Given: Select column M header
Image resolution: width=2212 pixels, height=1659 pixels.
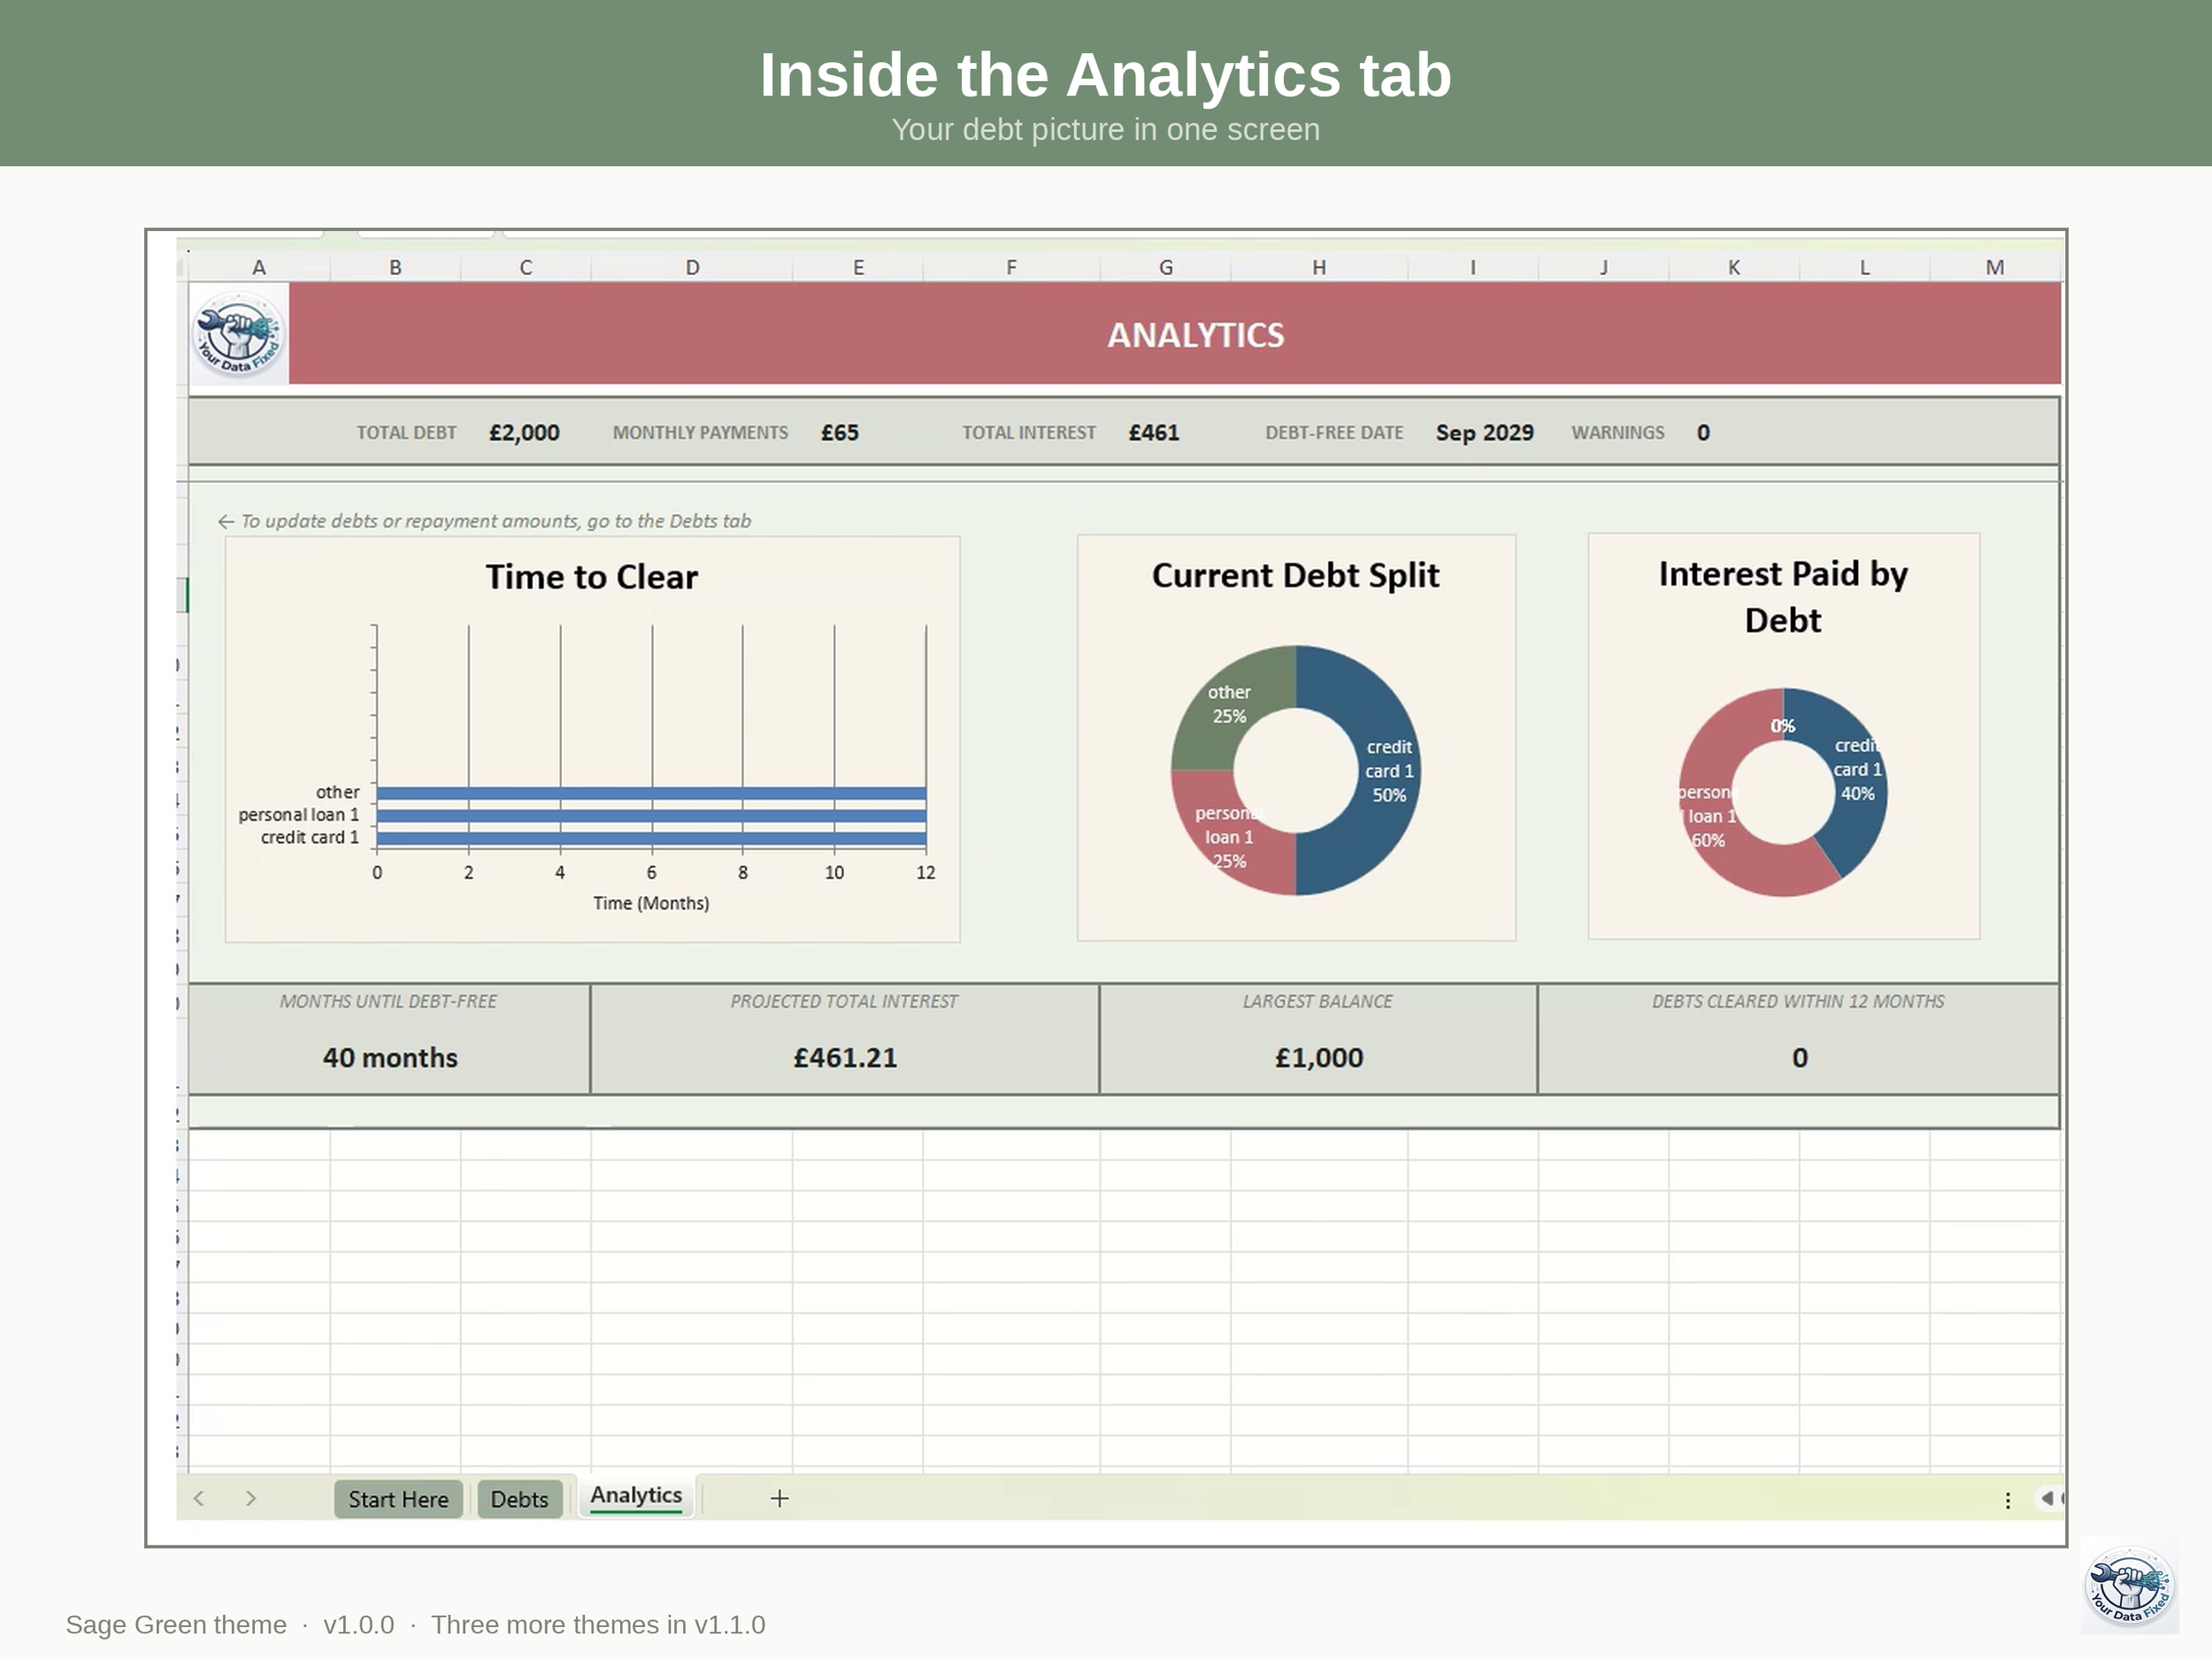Looking at the screenshot, I should [1995, 267].
